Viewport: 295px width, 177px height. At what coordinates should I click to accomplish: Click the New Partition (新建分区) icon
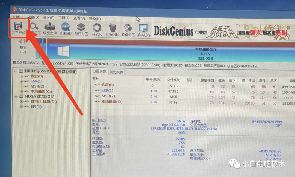(81, 29)
